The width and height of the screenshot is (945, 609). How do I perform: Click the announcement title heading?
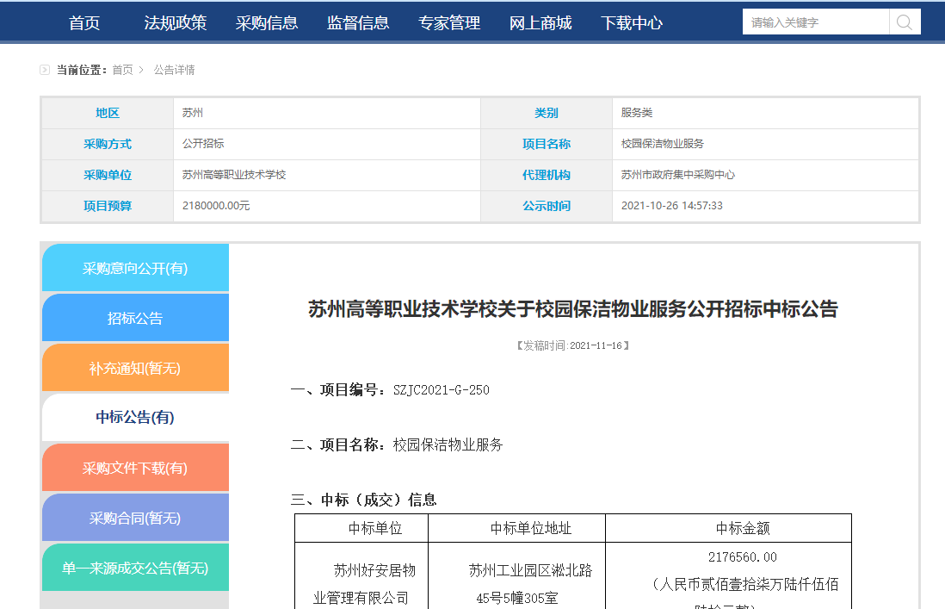tap(573, 309)
